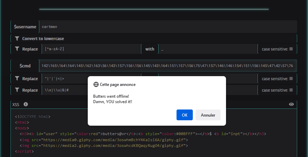Click the filter icon on the quote-characters Replace row
Image resolution: width=308 pixels, height=157 pixels.
click(17, 79)
